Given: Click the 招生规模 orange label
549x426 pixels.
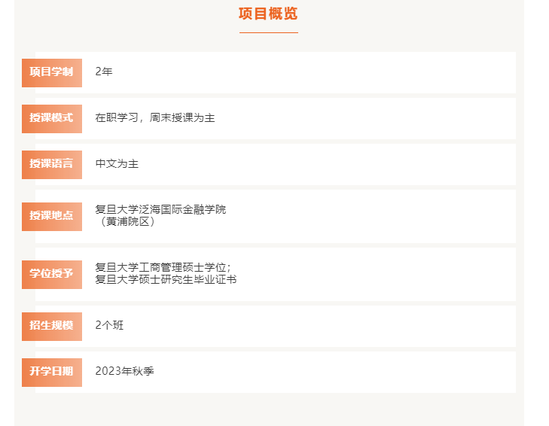Looking at the screenshot, I should click(x=51, y=326).
